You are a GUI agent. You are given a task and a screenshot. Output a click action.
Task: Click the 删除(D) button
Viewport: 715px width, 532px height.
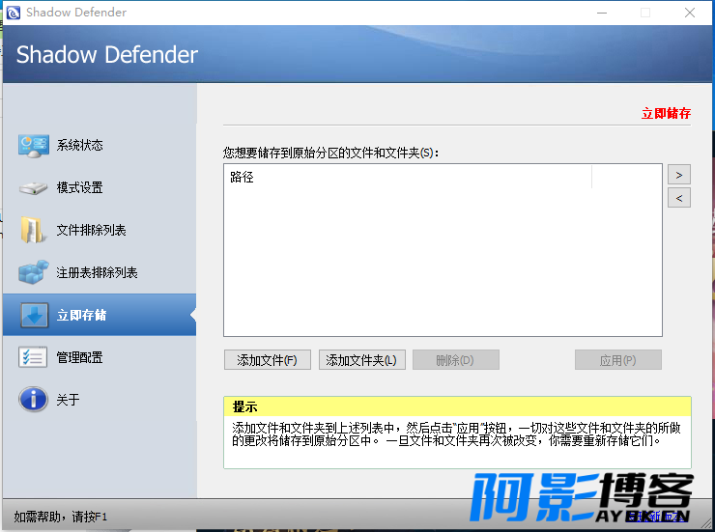pos(455,360)
